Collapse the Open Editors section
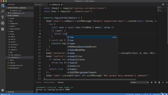This screenshot has width=168, height=95. (x=20, y=8)
